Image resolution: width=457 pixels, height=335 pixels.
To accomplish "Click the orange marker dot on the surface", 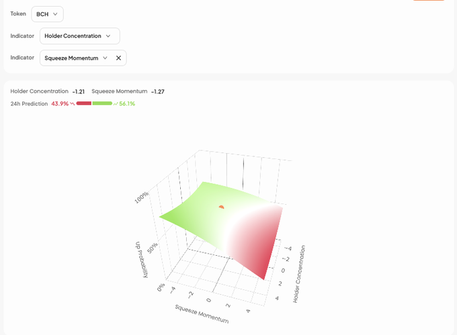I will click(x=221, y=207).
